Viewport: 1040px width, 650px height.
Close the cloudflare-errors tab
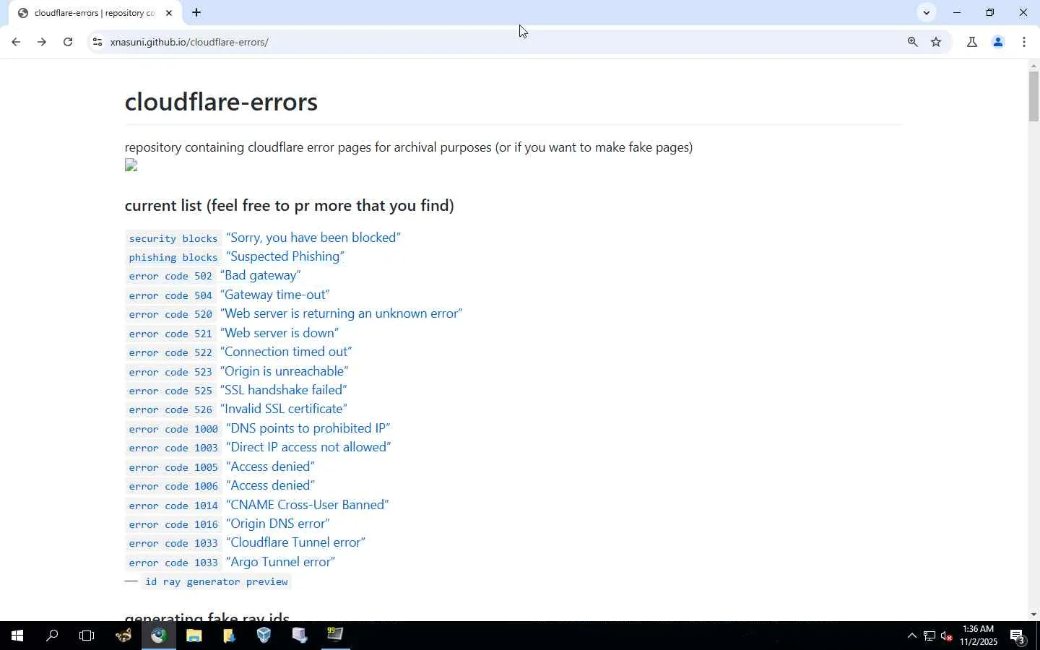[169, 13]
